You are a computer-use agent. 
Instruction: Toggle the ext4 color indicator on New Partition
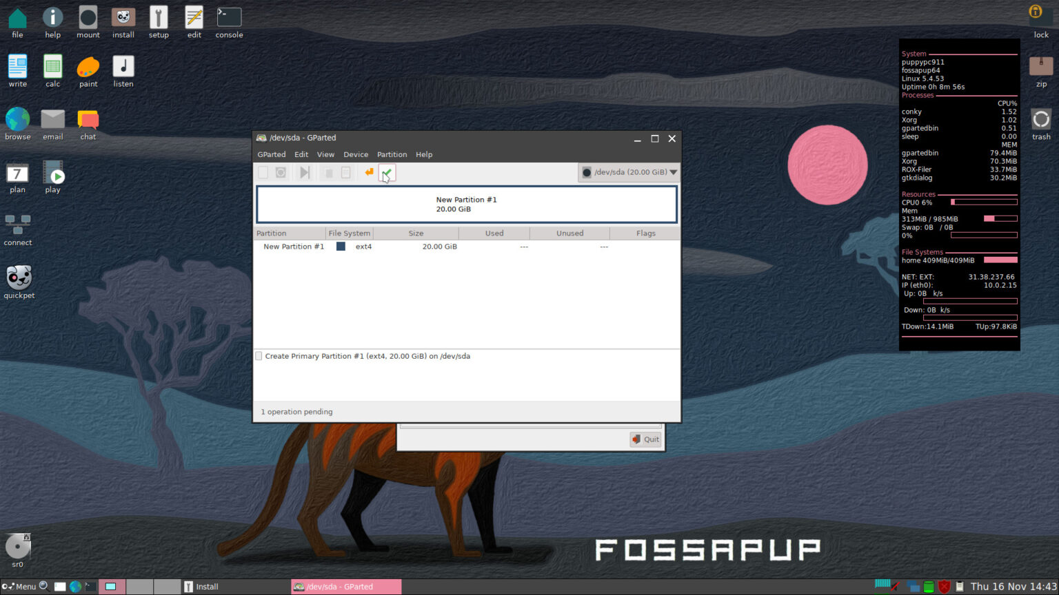click(x=340, y=246)
